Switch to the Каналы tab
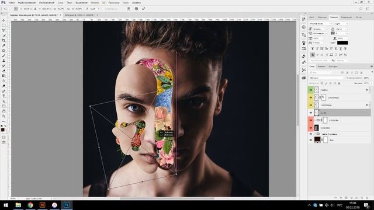The width and height of the screenshot is (374, 210). click(321, 66)
